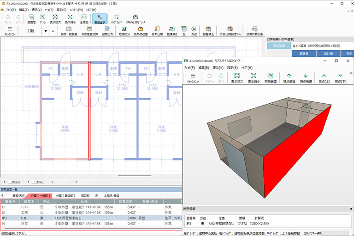
Task: Click the 断熱仕様 insulation spec icon
Action: pyautogui.click(x=157, y=31)
